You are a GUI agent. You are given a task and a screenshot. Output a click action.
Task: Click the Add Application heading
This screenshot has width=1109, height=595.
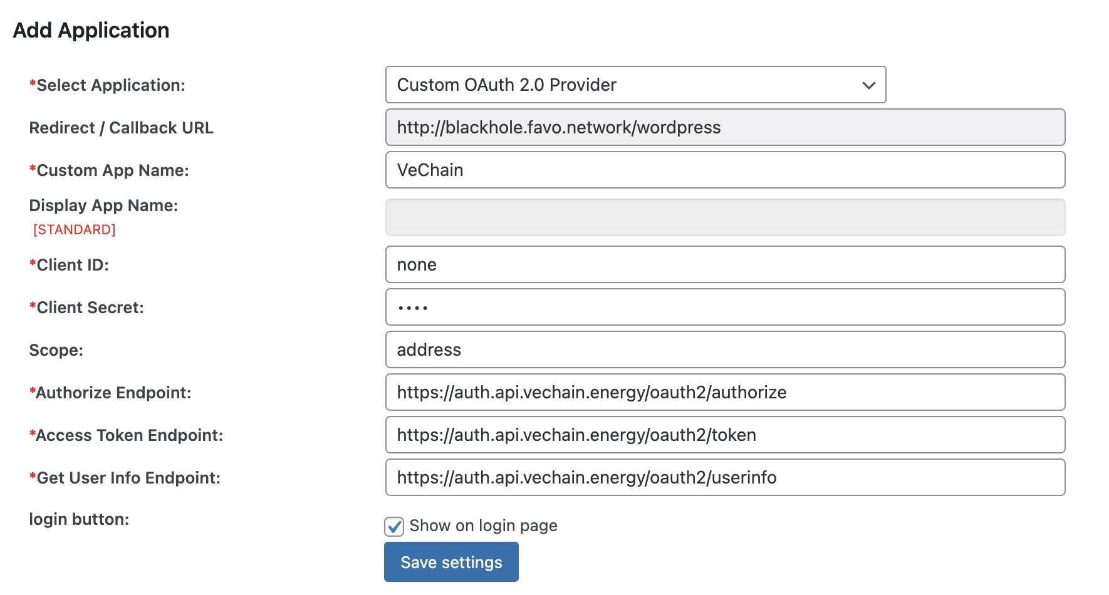pos(91,30)
